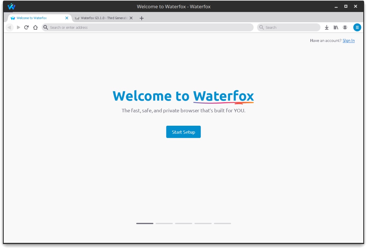
Task: Click the Waterfox logo in the title bar
Action: click(x=11, y=6)
